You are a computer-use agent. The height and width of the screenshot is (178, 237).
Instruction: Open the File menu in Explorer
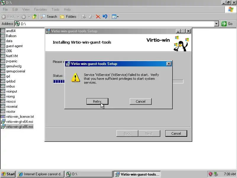coord(5,9)
